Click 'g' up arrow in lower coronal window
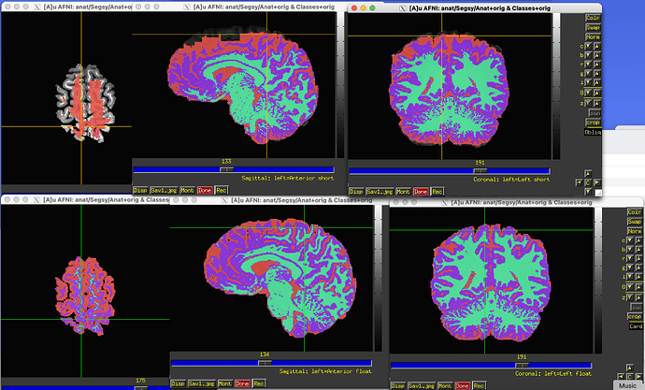The width and height of the screenshot is (645, 390). (638, 267)
